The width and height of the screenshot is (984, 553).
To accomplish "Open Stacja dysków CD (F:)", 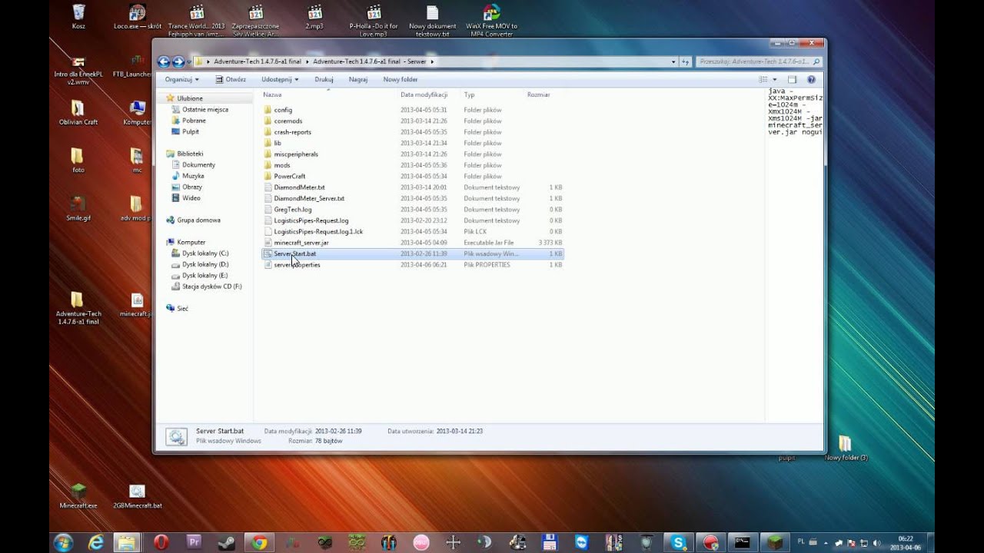I will click(211, 286).
